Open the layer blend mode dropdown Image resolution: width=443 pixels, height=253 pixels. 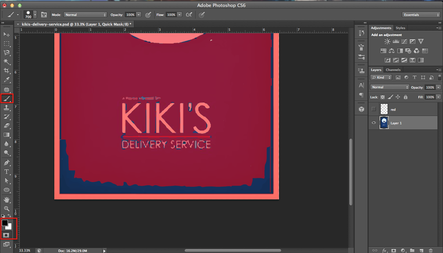coord(390,87)
